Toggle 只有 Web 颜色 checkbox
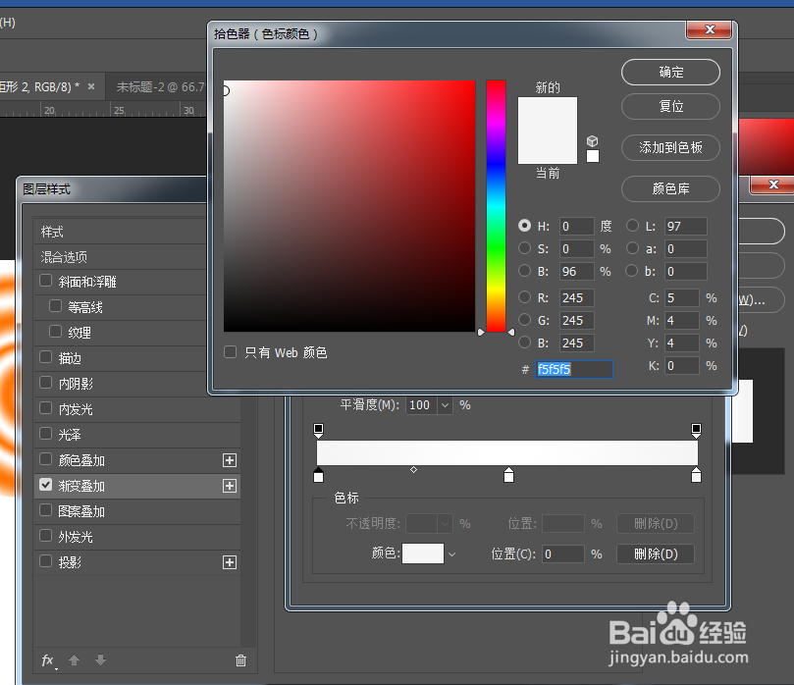The image size is (794, 685). pos(230,352)
